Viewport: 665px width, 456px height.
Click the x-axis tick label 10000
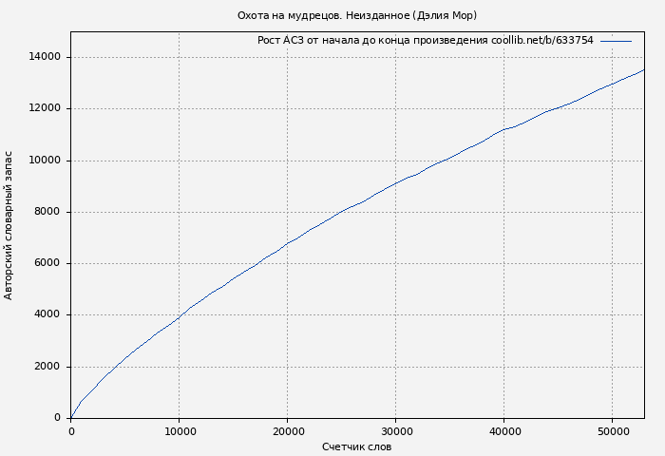(x=180, y=431)
